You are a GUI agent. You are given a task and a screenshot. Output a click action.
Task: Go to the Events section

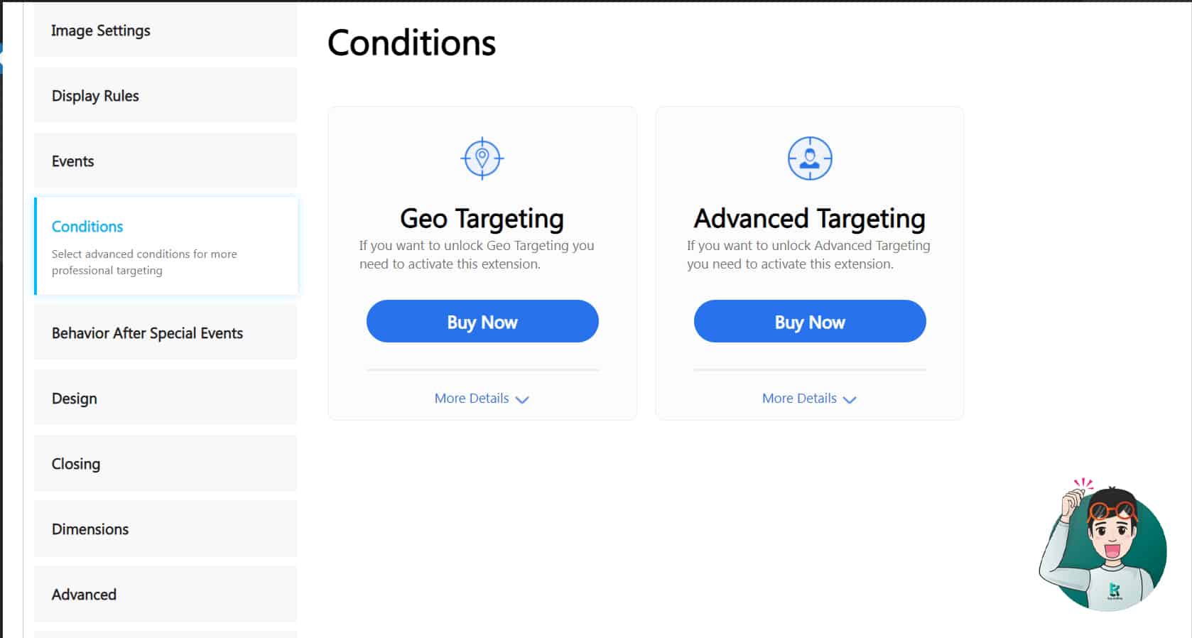point(166,161)
